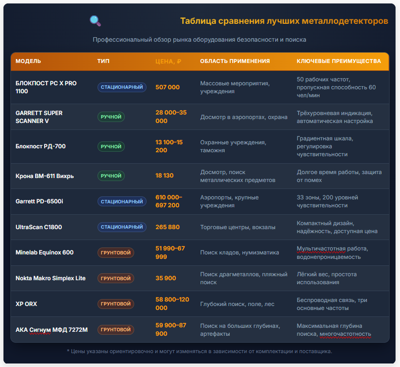400x367 pixels.
Task: Click 'Глубокий поиск, поле, лес' cell
Action: point(237,304)
